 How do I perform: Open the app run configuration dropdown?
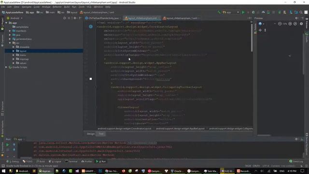click(231, 12)
